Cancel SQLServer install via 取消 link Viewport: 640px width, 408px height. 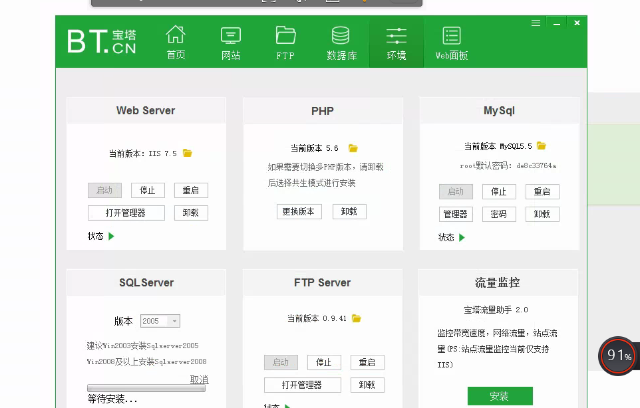click(x=199, y=379)
